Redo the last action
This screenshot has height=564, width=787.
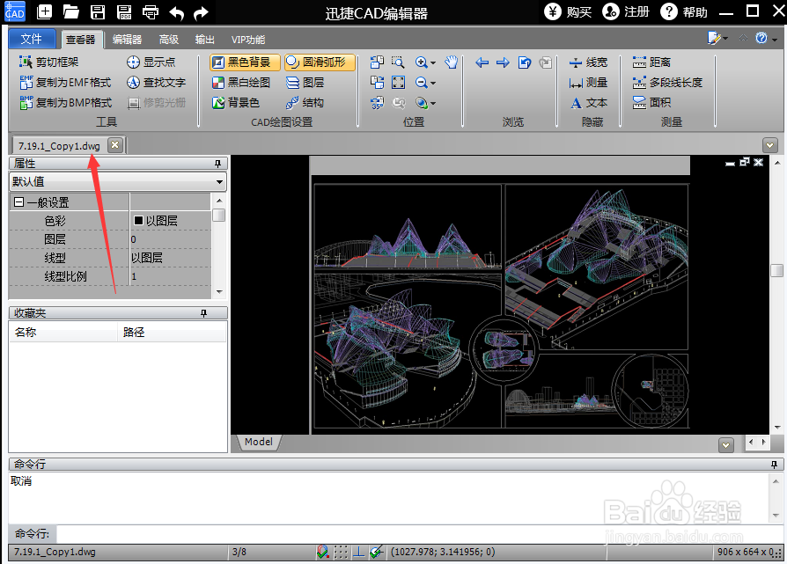click(202, 12)
